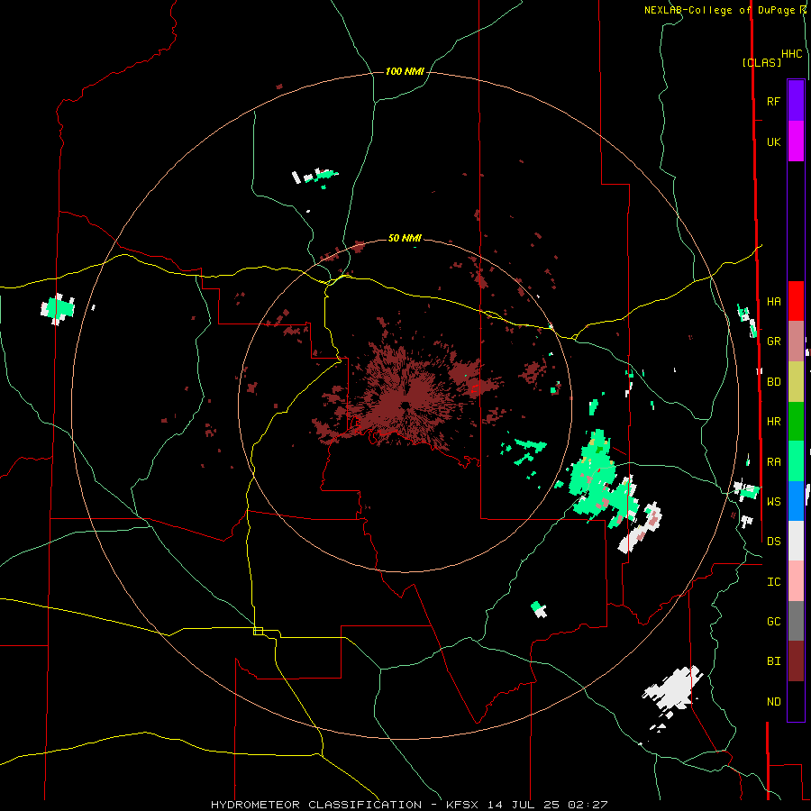This screenshot has width=811, height=811.
Task: Click the "HR" legend label
Action: 773,422
